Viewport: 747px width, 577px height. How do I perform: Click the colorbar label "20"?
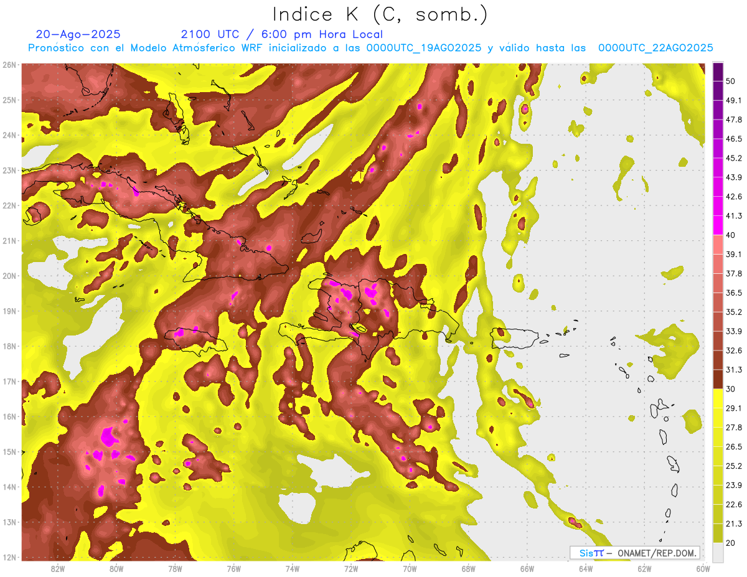click(731, 543)
